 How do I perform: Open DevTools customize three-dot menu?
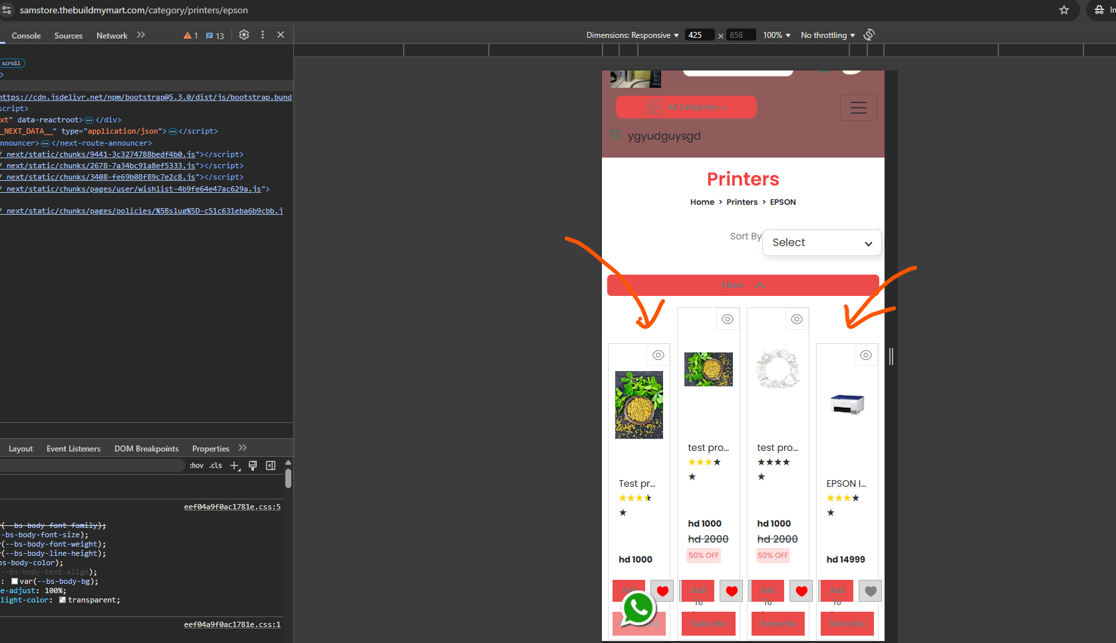click(263, 35)
